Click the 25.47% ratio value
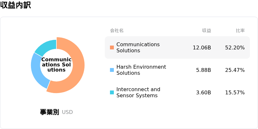The width and height of the screenshot is (258, 129). pos(235,70)
